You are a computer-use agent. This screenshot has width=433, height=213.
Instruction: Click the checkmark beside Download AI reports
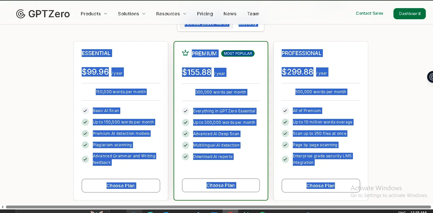pyautogui.click(x=186, y=157)
